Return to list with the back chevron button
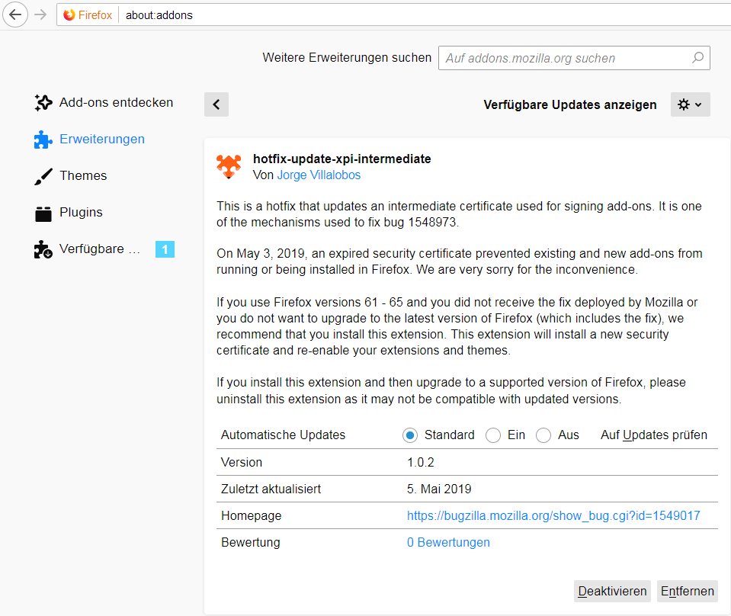Image resolution: width=731 pixels, height=616 pixels. coord(216,104)
